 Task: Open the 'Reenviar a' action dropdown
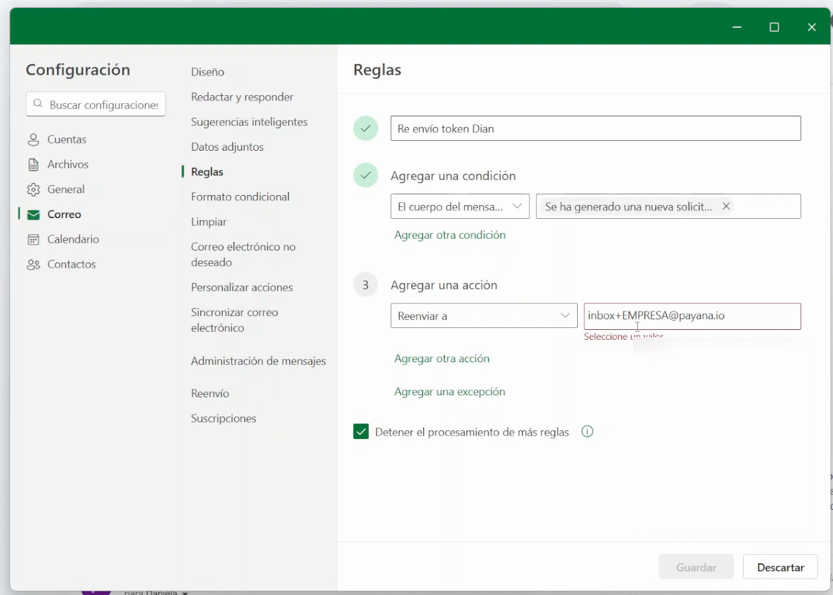484,315
